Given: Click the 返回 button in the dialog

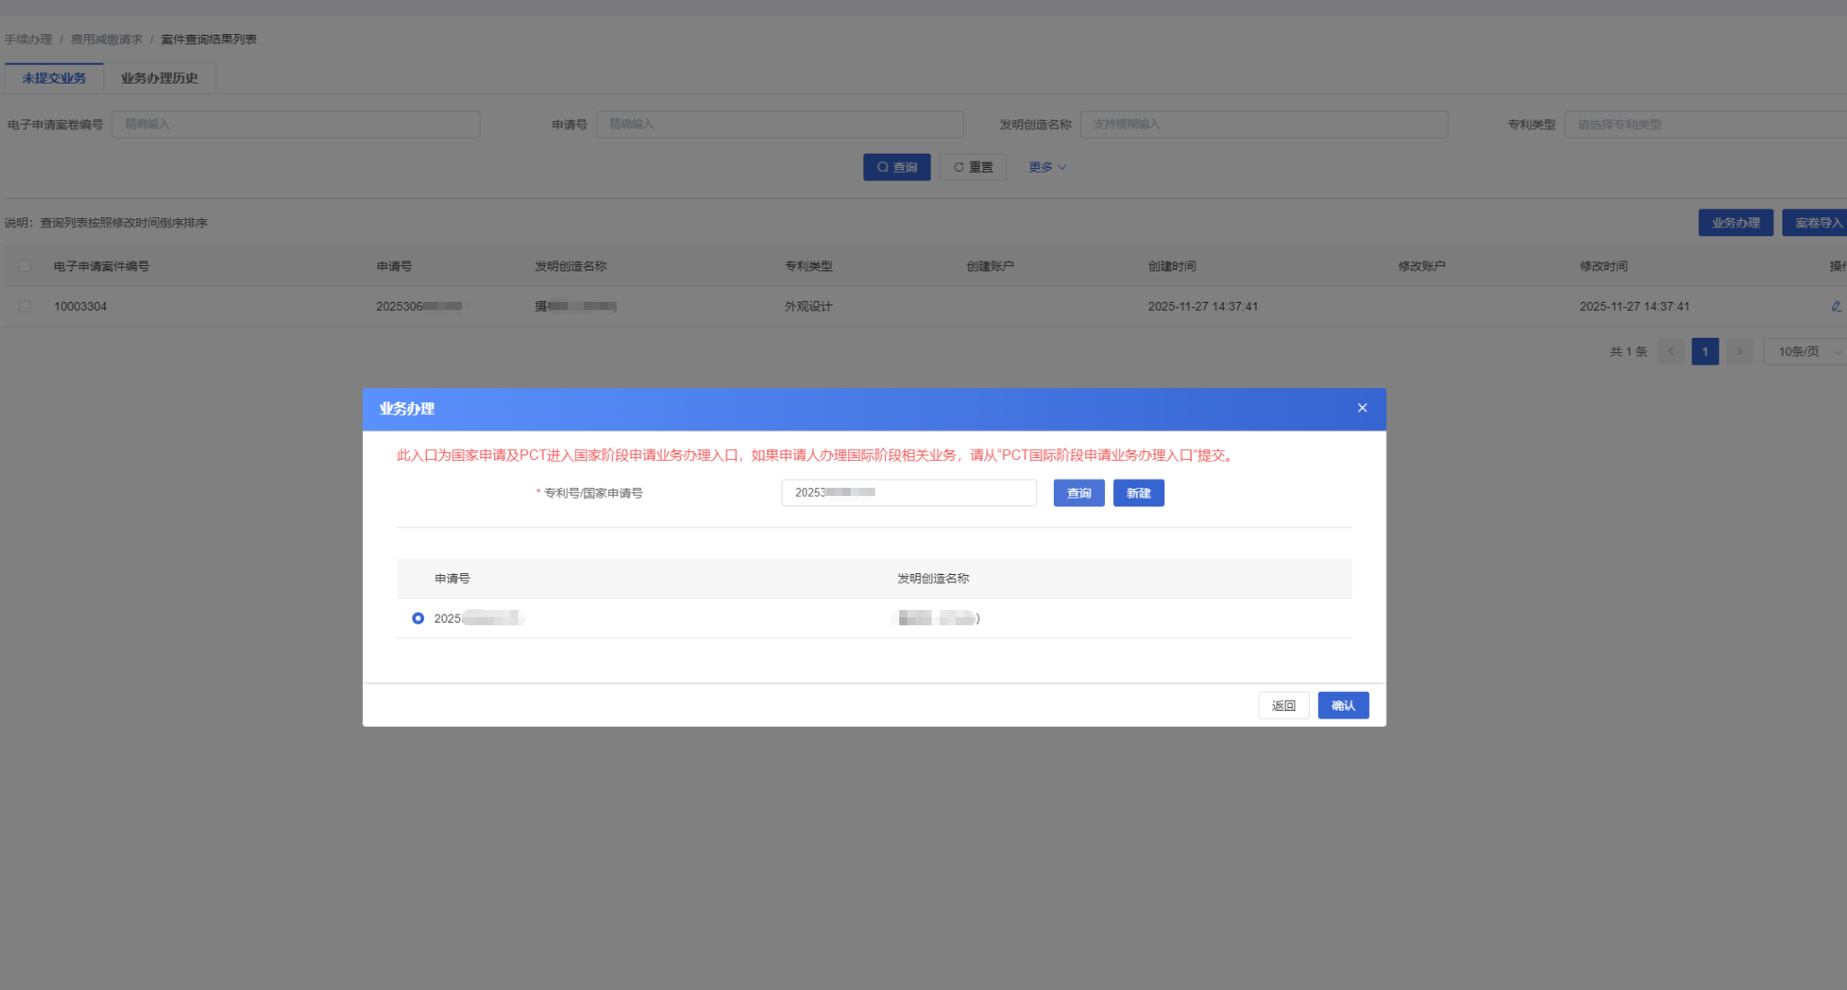Looking at the screenshot, I should (x=1283, y=705).
